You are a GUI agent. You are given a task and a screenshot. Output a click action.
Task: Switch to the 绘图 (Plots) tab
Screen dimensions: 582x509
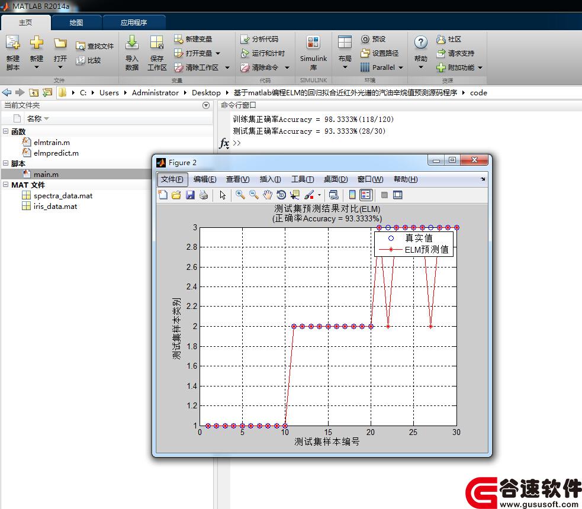pos(76,22)
